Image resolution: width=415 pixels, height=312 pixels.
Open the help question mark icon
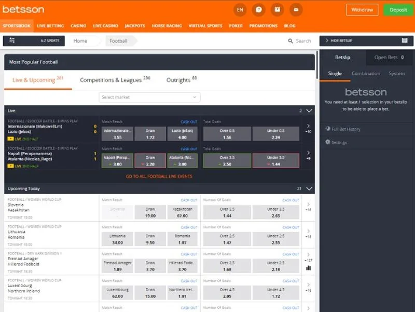click(x=258, y=10)
